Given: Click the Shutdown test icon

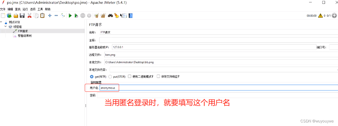Looking at the screenshot, I should click(89, 16).
